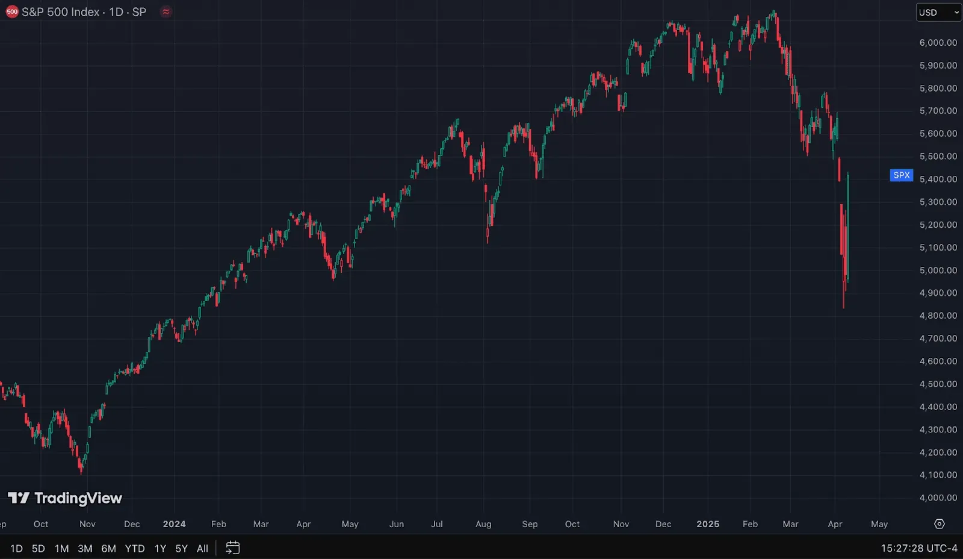963x559 pixels.
Task: Select the All time range
Action: (x=202, y=548)
